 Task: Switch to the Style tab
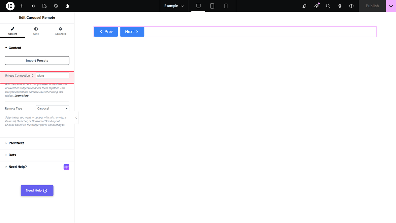point(36,31)
